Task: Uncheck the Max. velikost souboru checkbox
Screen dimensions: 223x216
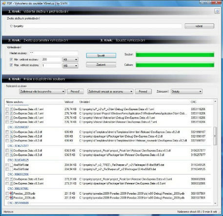Action: [11, 65]
